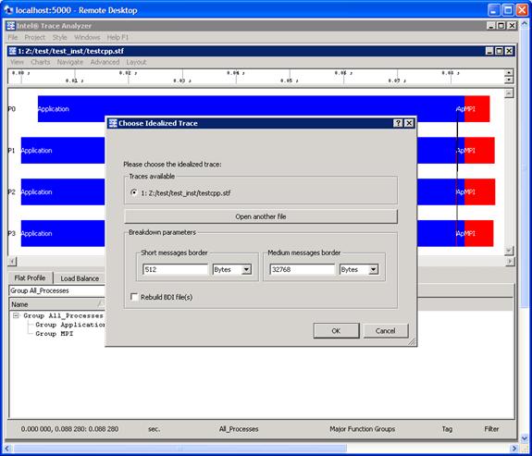Select Group MPI tree row

55,334
